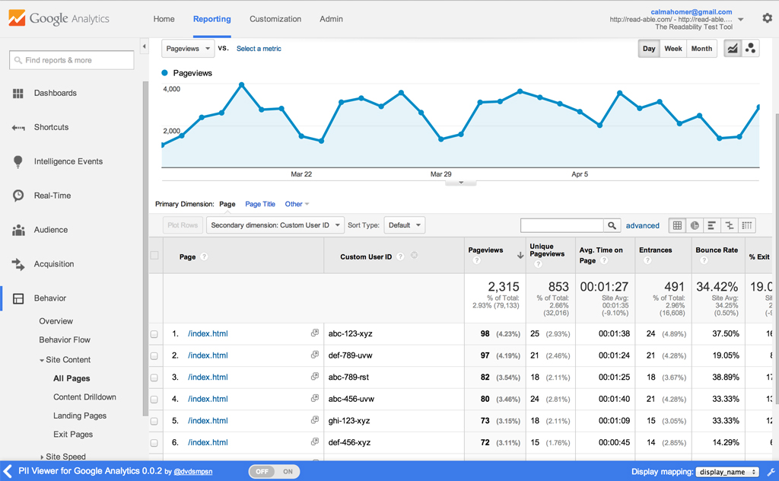Open Behavior Overview report

[x=56, y=321]
